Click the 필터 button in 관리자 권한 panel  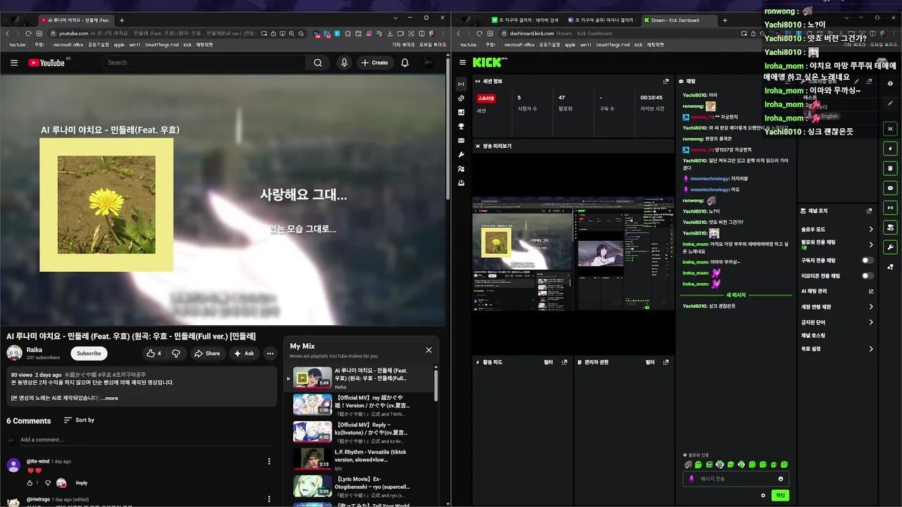tap(650, 363)
